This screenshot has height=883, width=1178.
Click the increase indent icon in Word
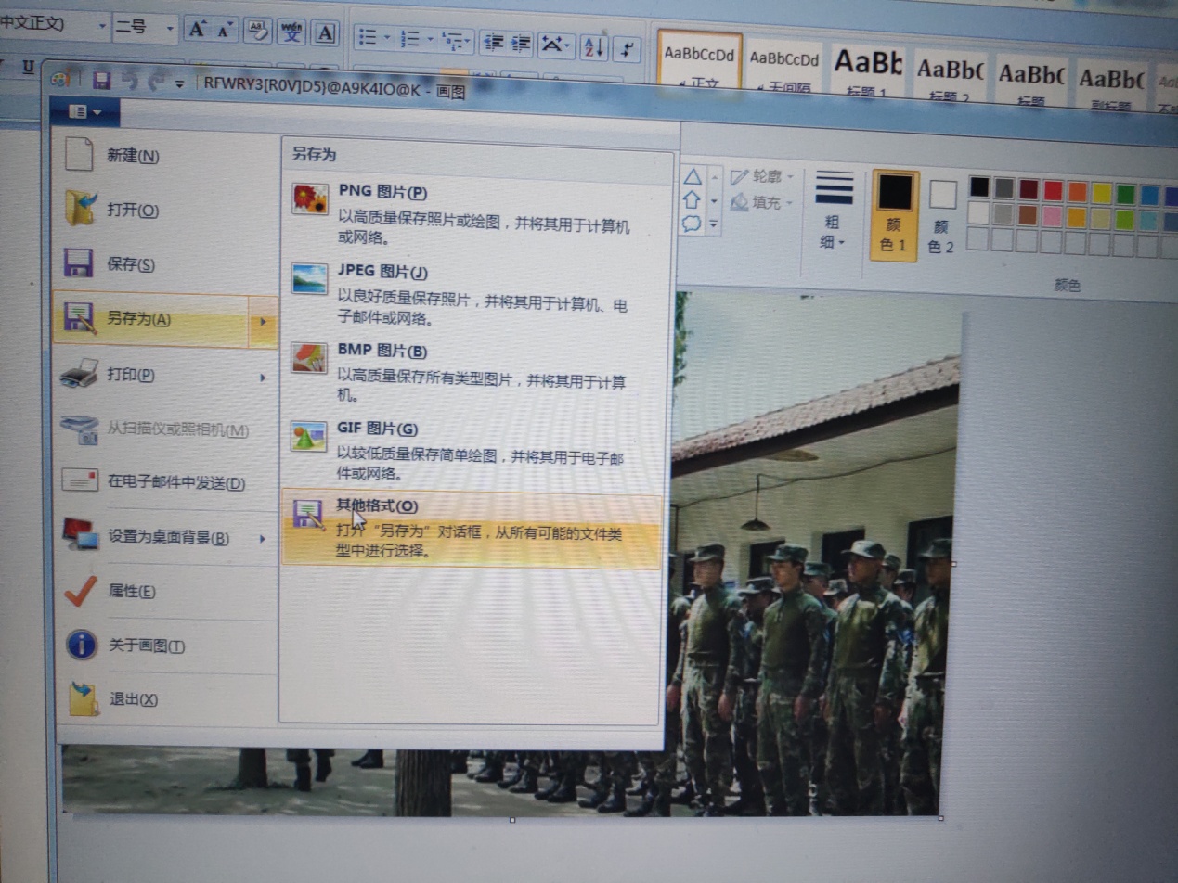521,44
